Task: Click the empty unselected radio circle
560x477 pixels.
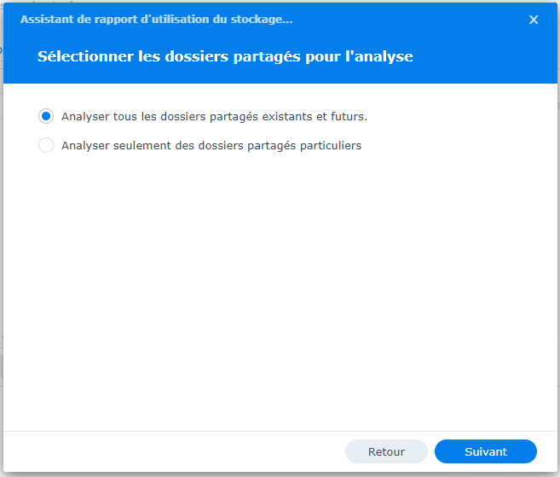Action: (46, 145)
